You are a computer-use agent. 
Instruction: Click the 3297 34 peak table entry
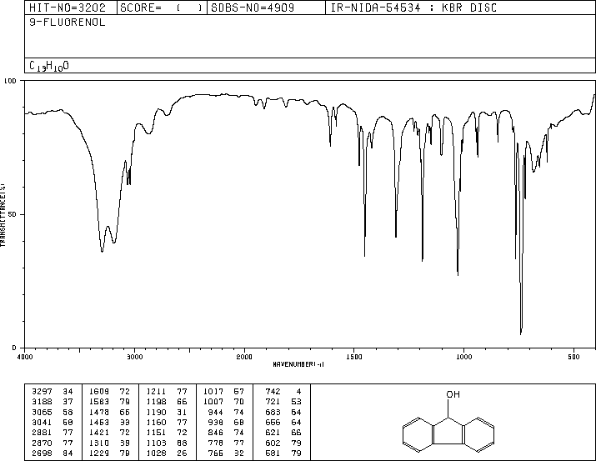click(53, 392)
